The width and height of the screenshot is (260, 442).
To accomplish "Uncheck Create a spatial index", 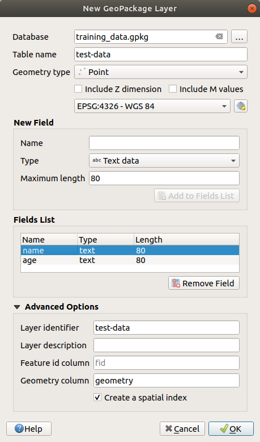I will tap(97, 398).
